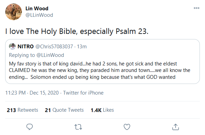View the 1.4K Likes list
Viewport: 205px width, 135px height.
pyautogui.click(x=102, y=110)
